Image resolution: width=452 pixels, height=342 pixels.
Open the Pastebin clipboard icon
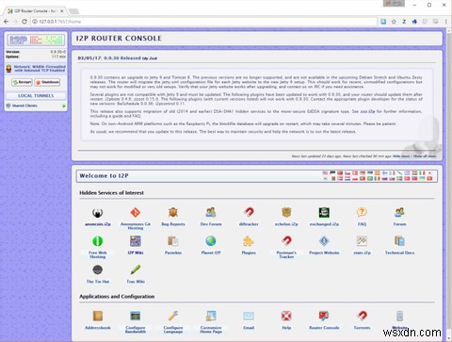point(173,241)
